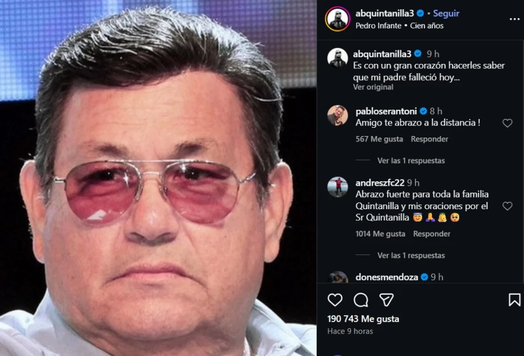Open abquintanilla3 profile picture in header
The width and height of the screenshot is (524, 356).
337,19
